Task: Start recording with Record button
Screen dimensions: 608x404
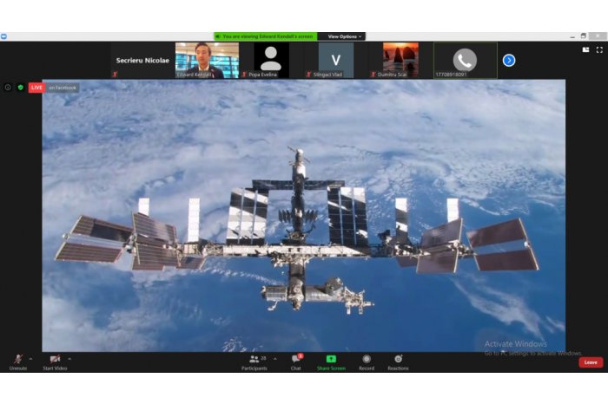Action: [x=367, y=362]
